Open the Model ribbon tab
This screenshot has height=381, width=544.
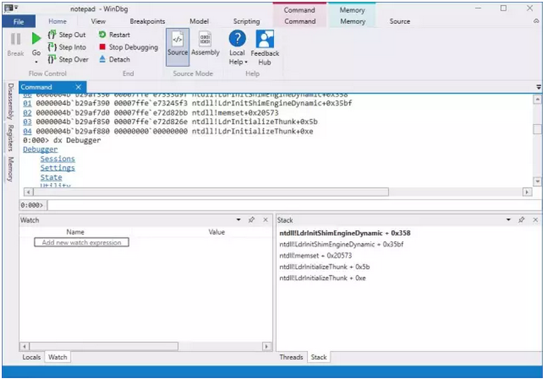point(199,21)
